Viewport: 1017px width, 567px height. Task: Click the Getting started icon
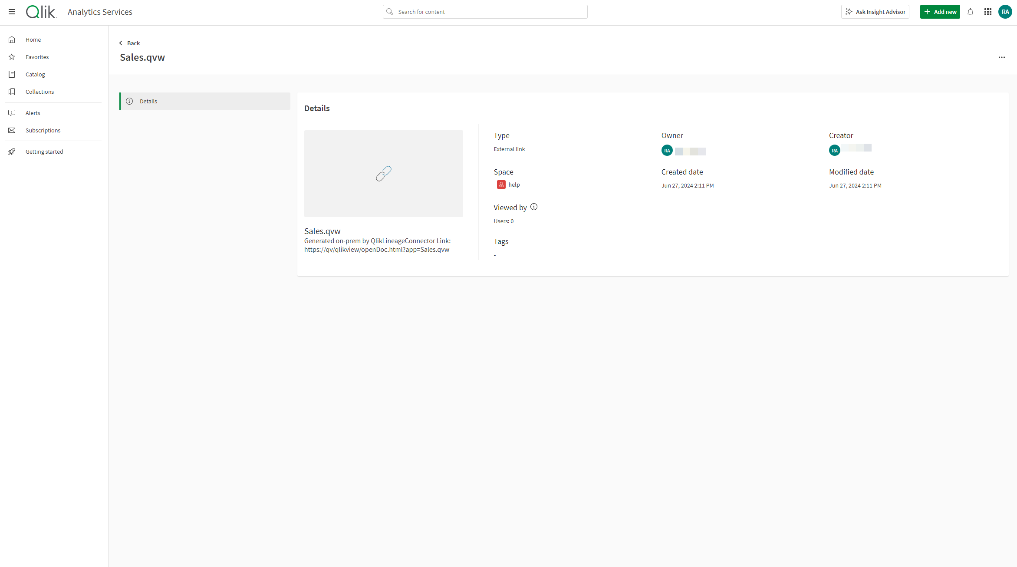(x=13, y=152)
